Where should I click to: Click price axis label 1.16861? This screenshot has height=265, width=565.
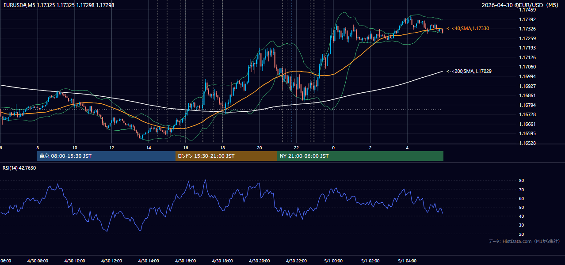(x=527, y=95)
